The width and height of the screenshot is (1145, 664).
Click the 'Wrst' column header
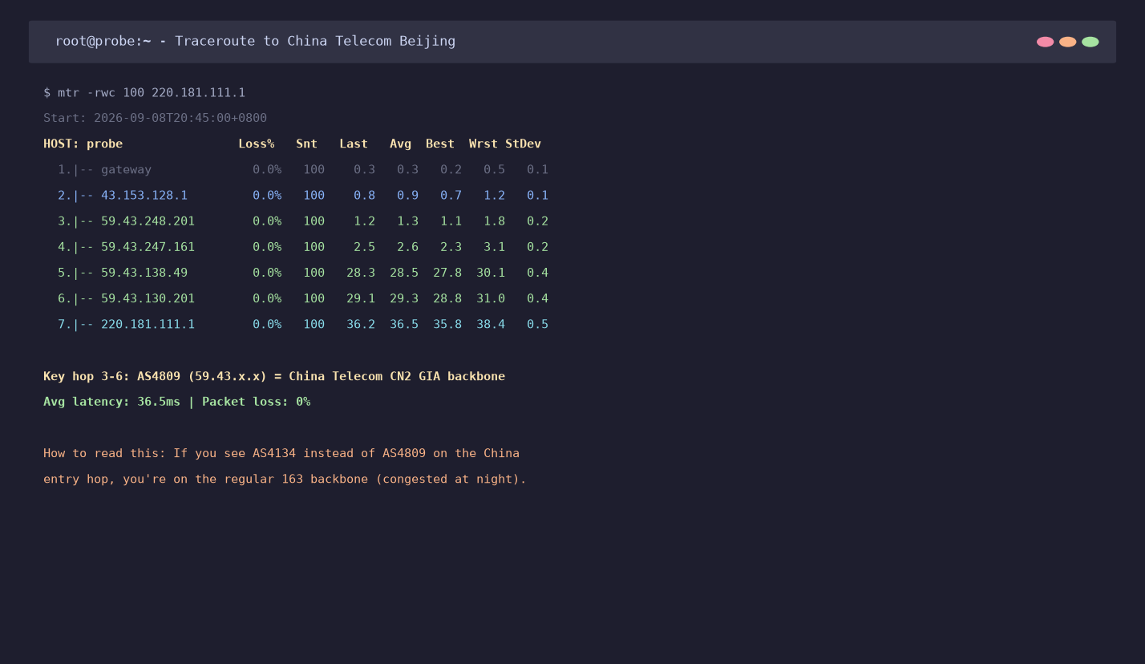coord(483,144)
